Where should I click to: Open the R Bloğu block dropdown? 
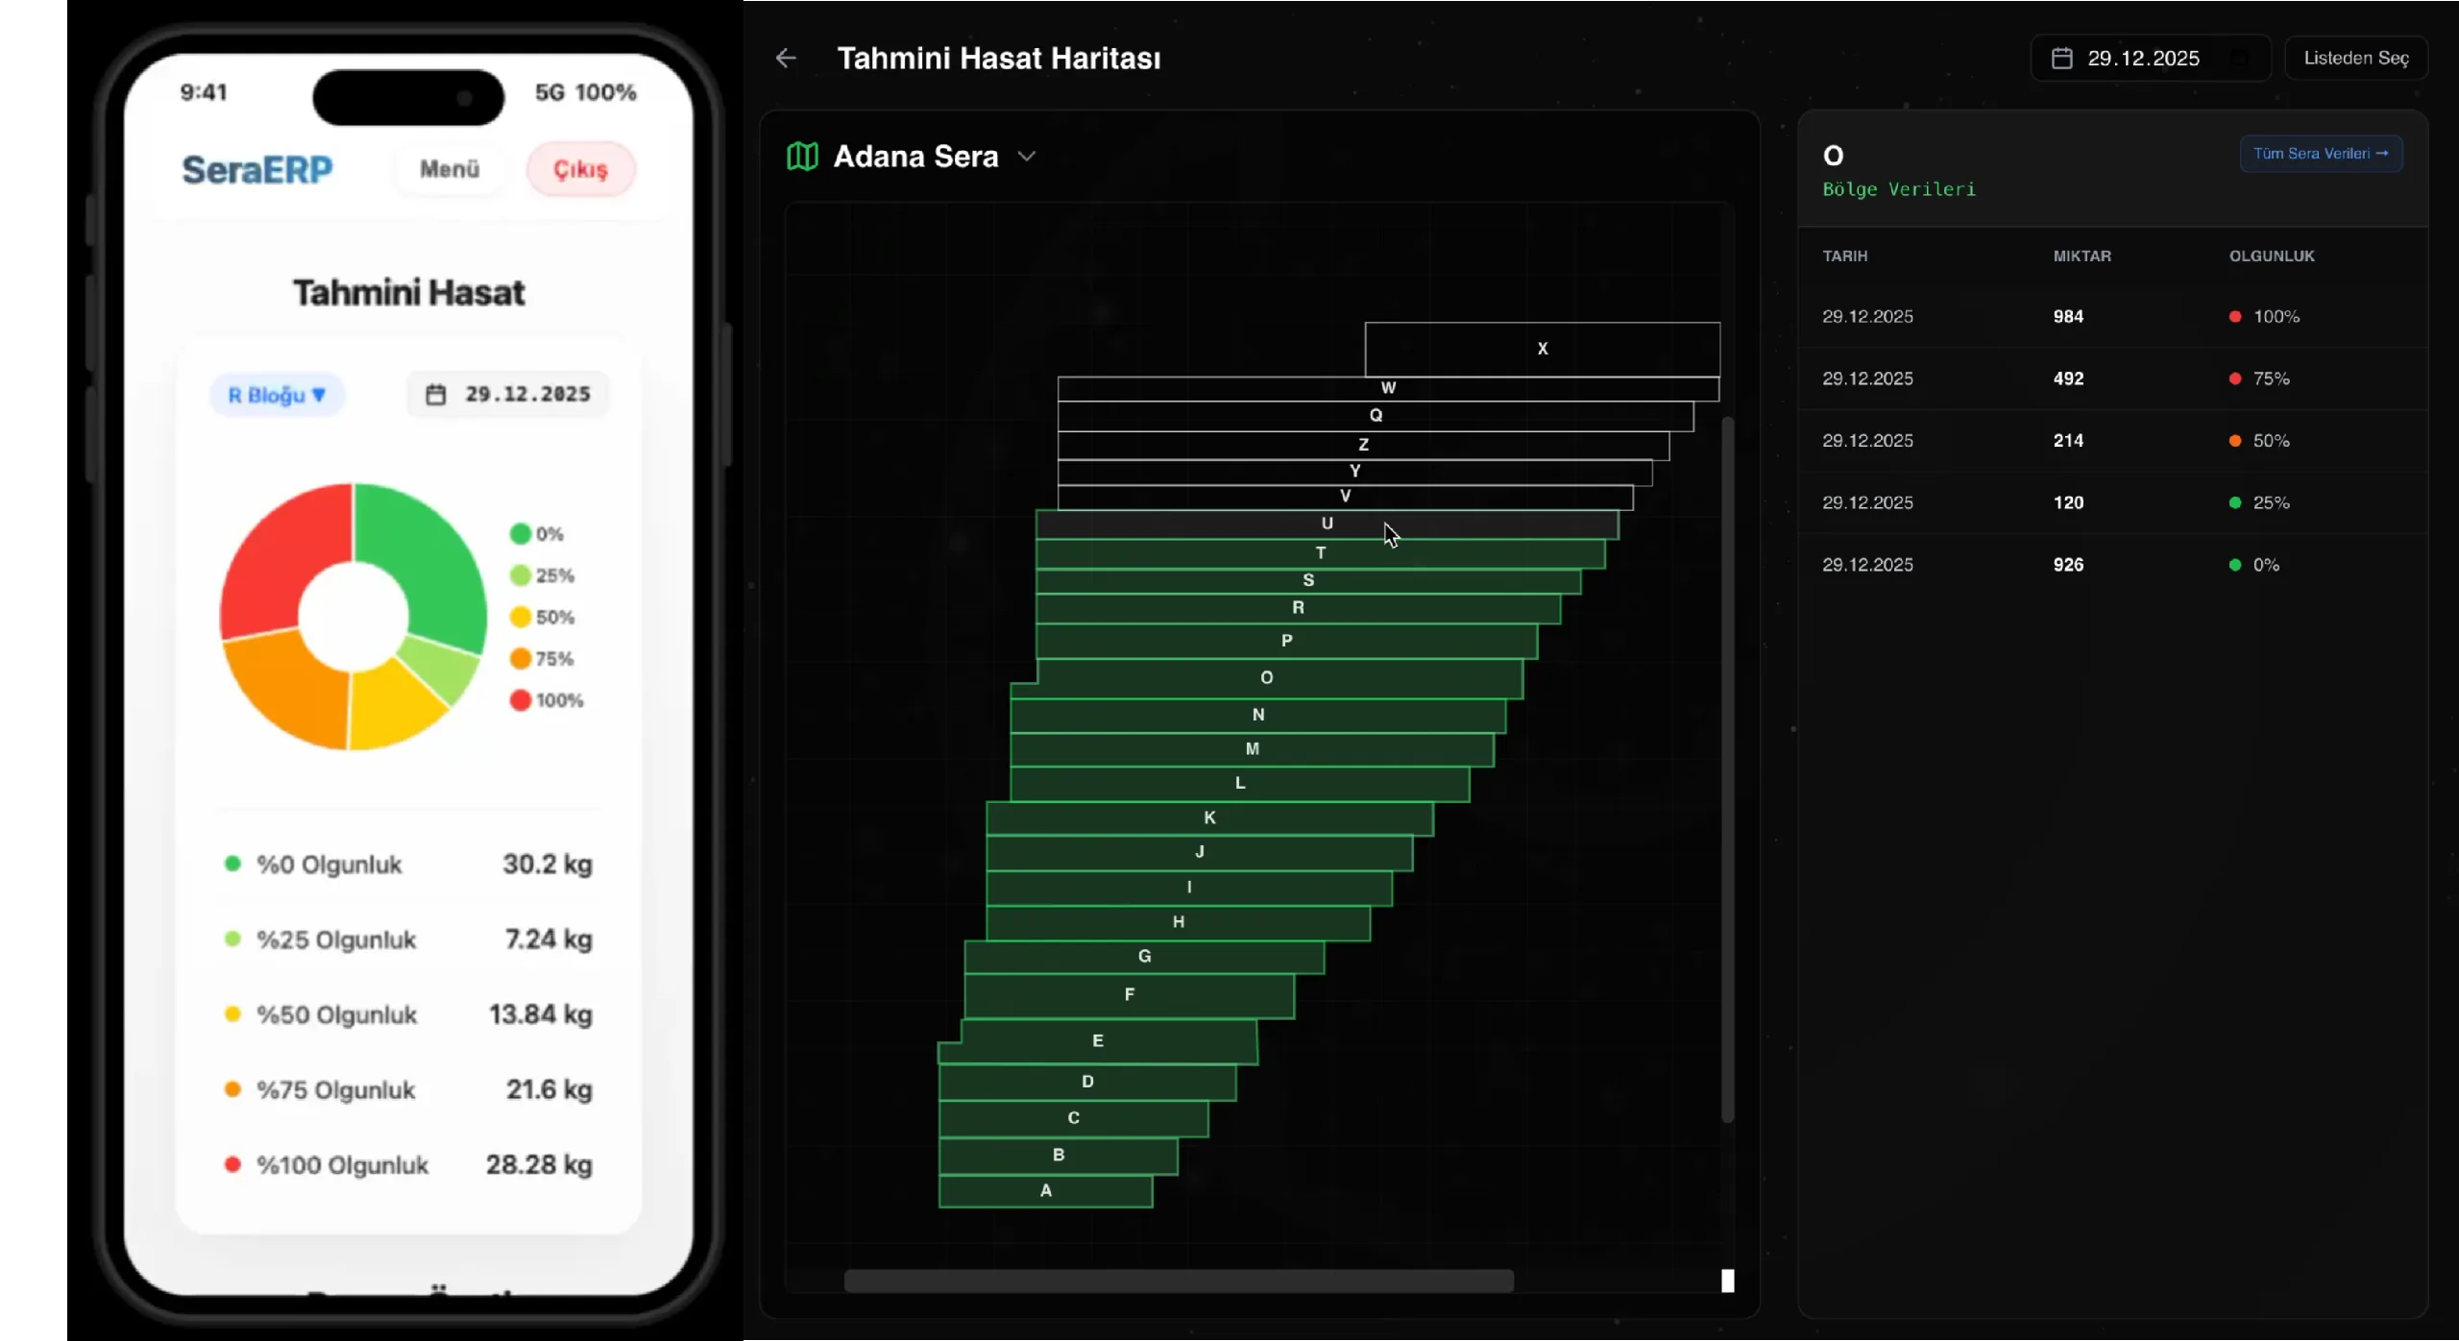point(277,395)
